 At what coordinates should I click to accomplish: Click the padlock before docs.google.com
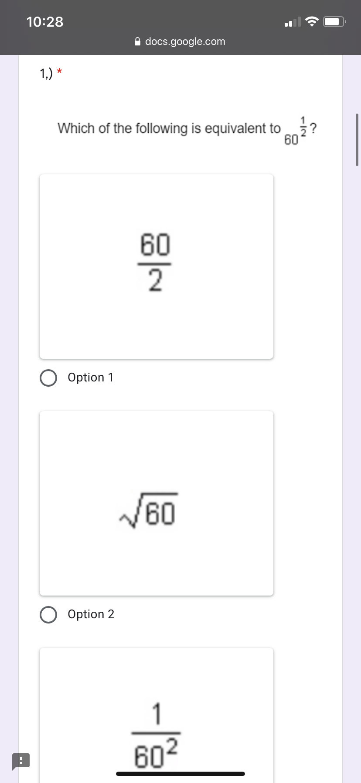click(x=137, y=42)
